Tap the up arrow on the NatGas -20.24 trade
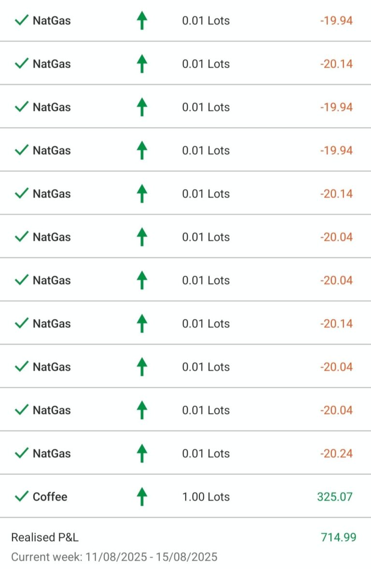The image size is (371, 569). click(142, 453)
